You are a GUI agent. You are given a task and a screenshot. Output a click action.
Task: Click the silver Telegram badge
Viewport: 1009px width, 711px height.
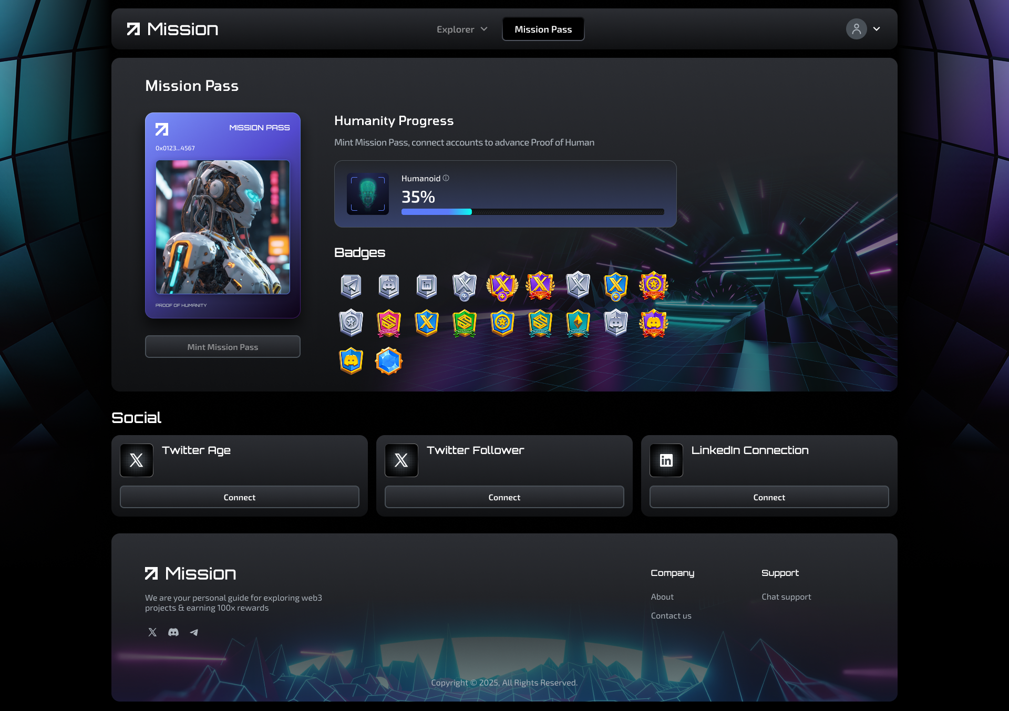[x=351, y=286]
